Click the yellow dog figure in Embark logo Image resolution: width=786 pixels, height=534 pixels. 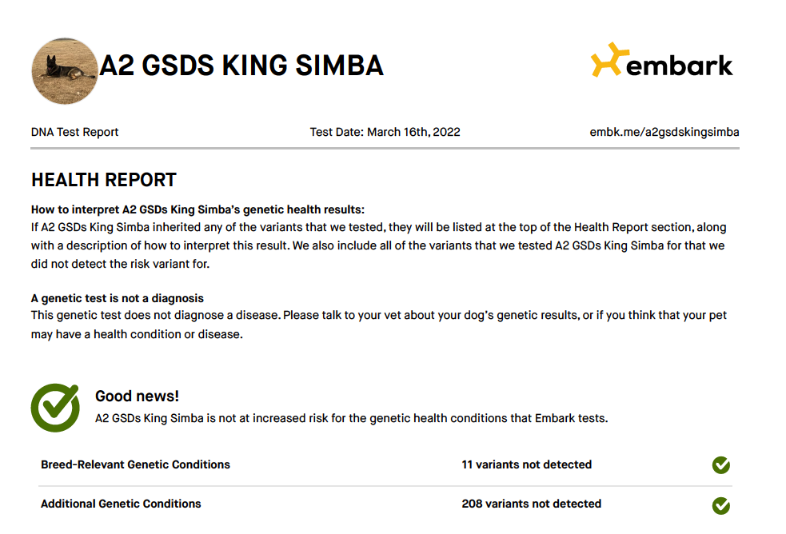click(609, 60)
